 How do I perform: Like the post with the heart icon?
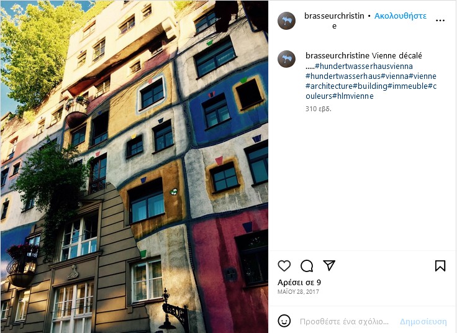284,266
